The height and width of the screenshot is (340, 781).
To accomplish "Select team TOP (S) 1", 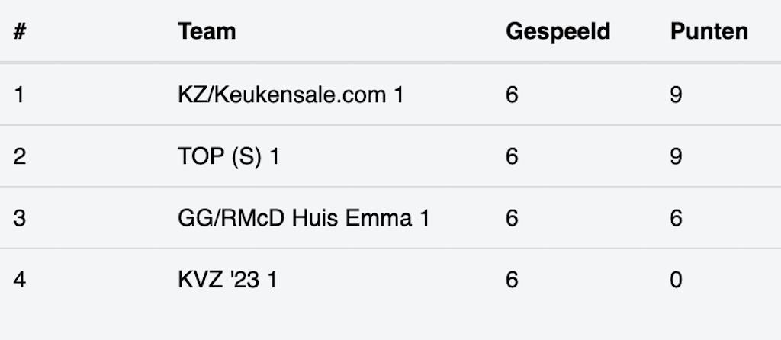I will pos(228,157).
